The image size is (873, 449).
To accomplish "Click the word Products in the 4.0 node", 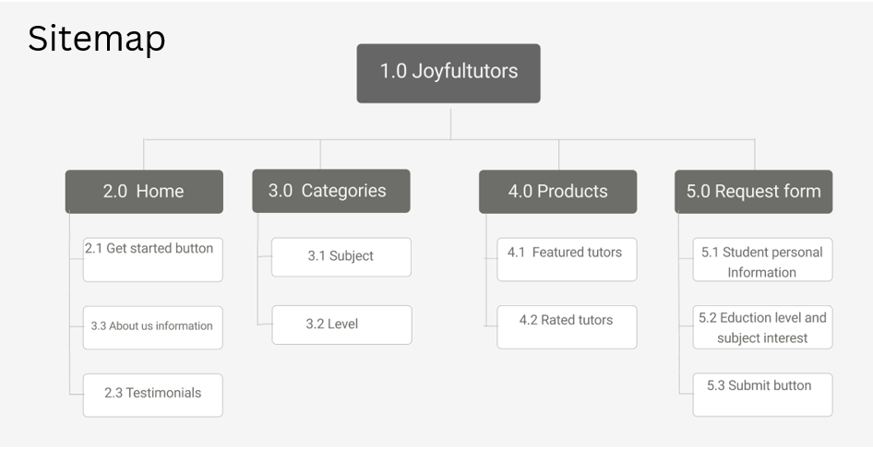I will (572, 192).
